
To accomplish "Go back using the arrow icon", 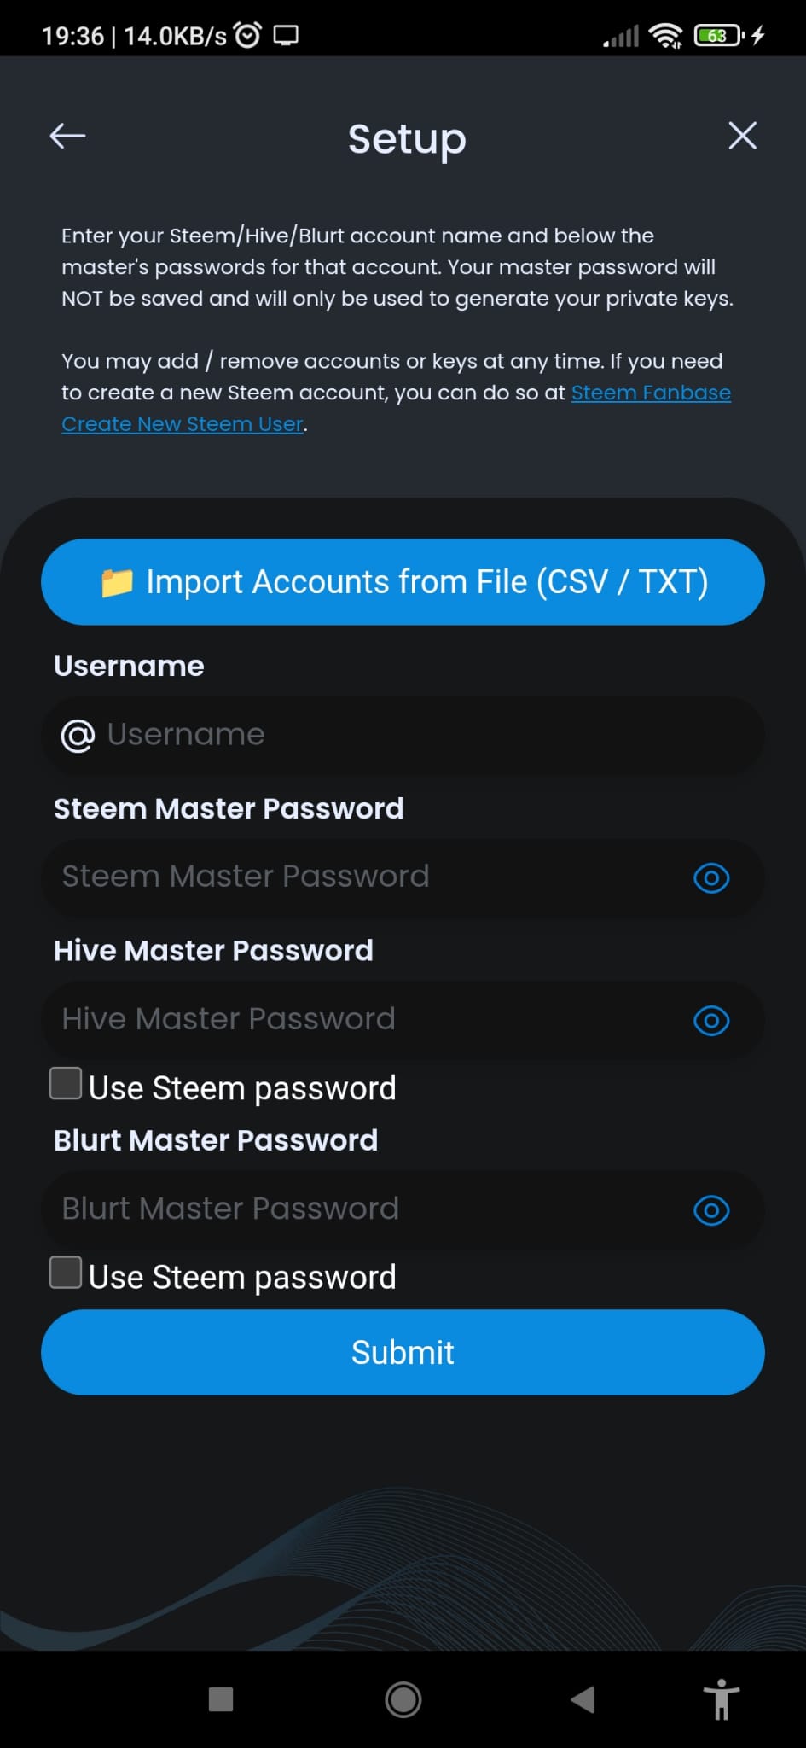I will click(67, 136).
